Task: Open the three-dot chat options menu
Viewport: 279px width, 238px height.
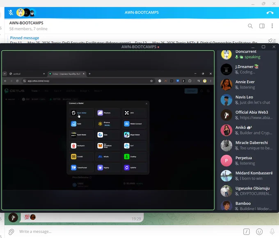Action: click(272, 26)
